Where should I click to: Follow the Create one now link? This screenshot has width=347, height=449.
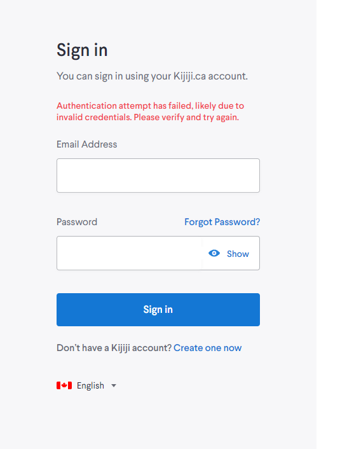207,348
